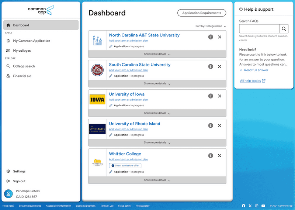Open Settings in sidebar
Screen dimensions: 295x210
pos(19,171)
